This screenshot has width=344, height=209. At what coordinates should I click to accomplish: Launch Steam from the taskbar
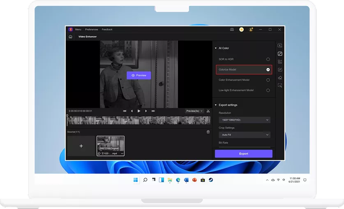click(211, 180)
